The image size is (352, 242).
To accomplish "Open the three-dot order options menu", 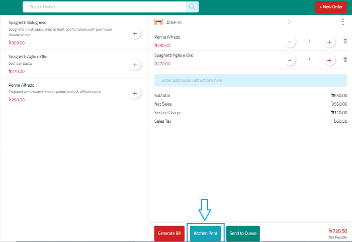I will (343, 22).
